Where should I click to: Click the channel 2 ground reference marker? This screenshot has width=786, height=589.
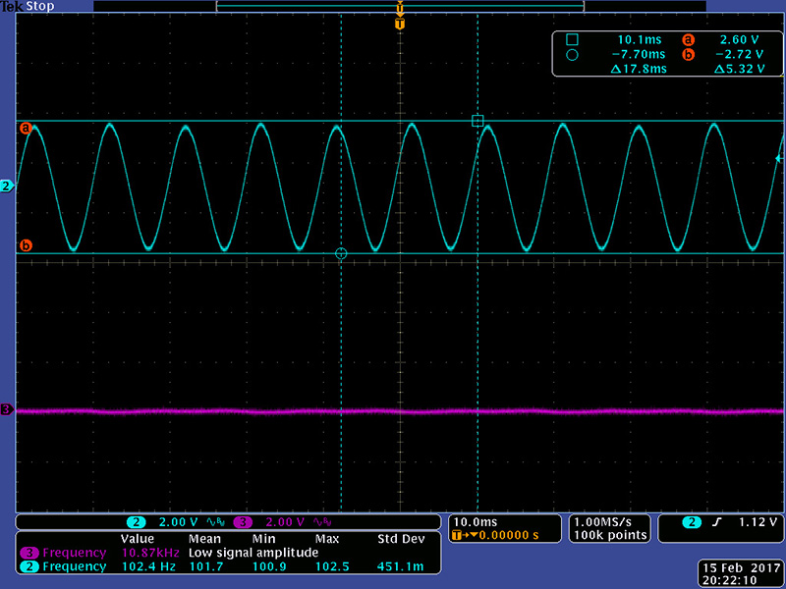[6, 186]
